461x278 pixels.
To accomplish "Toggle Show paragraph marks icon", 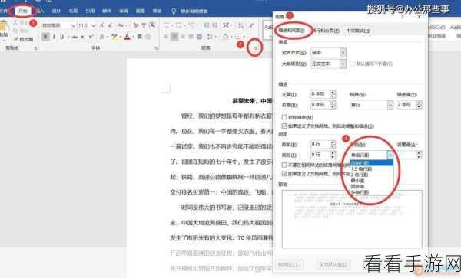I will [252, 25].
